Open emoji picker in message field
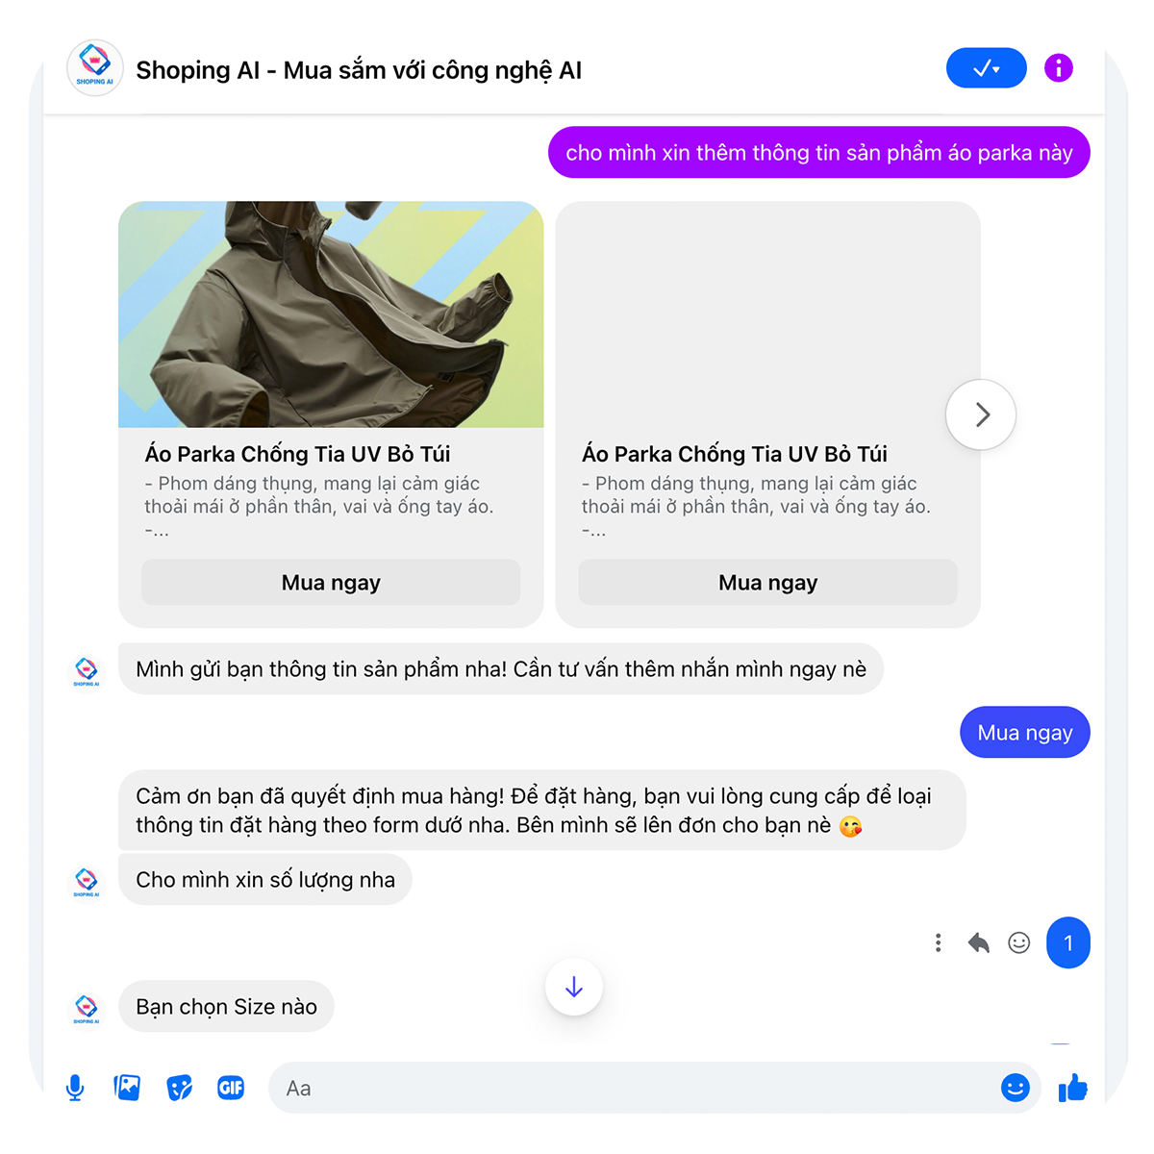1154x1154 pixels. tap(1016, 1088)
